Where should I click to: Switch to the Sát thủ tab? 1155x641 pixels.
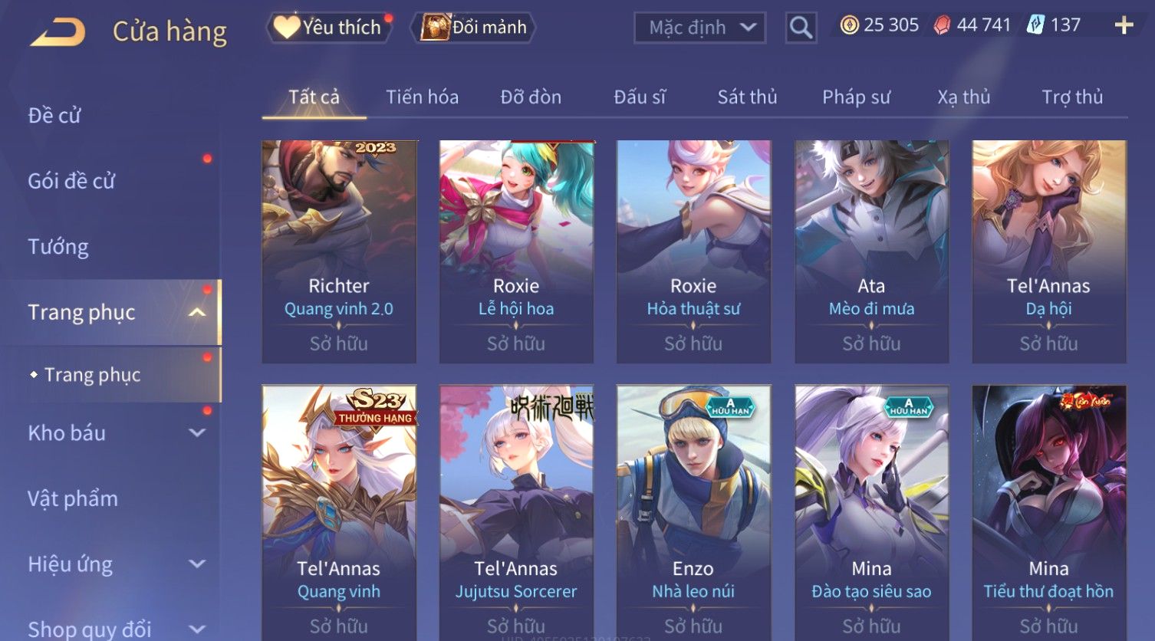point(747,97)
